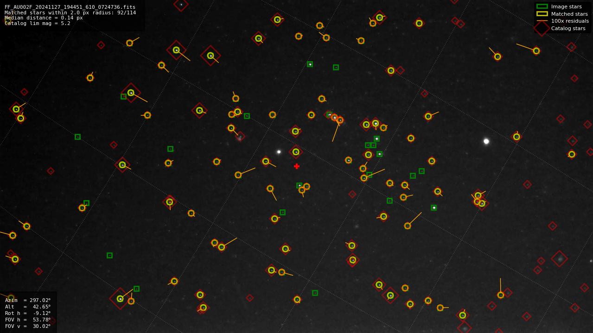Click the "Azim = 297.02°" readout

28,300
